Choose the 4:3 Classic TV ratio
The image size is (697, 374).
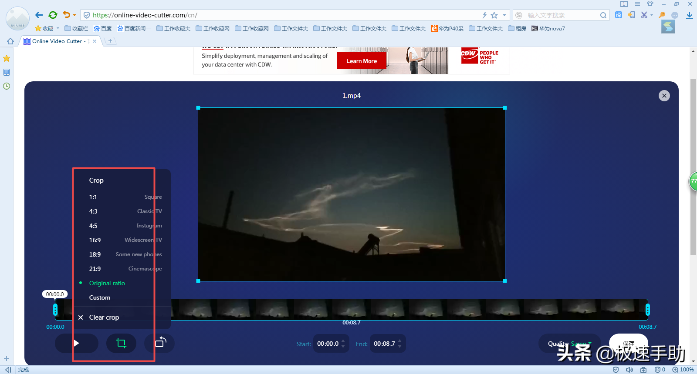point(125,211)
